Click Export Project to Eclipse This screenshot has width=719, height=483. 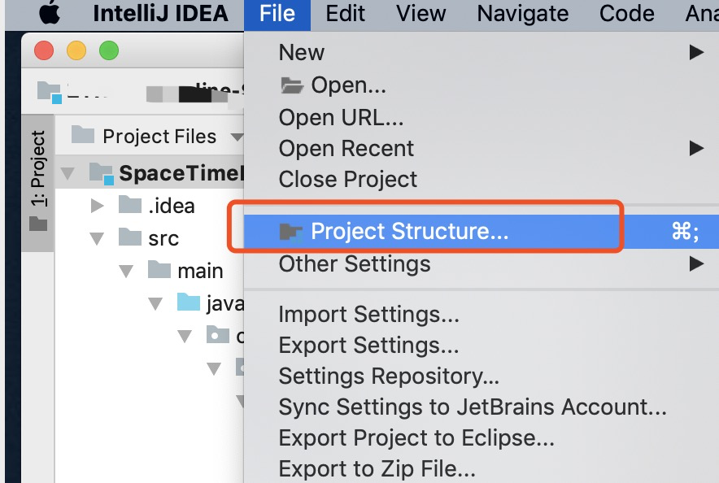click(x=416, y=438)
